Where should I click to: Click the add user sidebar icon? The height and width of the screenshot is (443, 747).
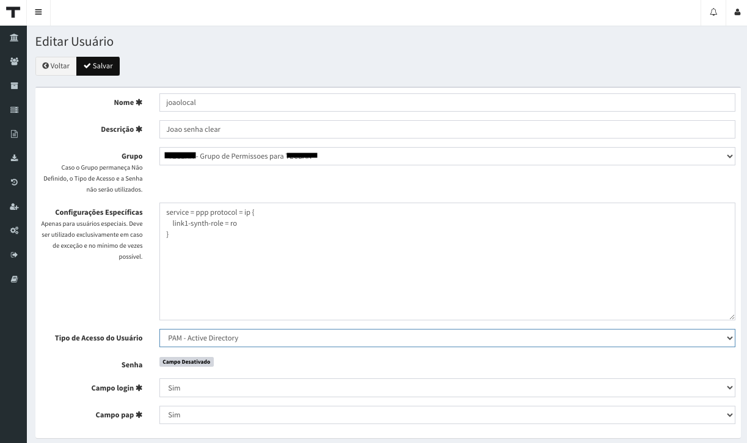(14, 207)
